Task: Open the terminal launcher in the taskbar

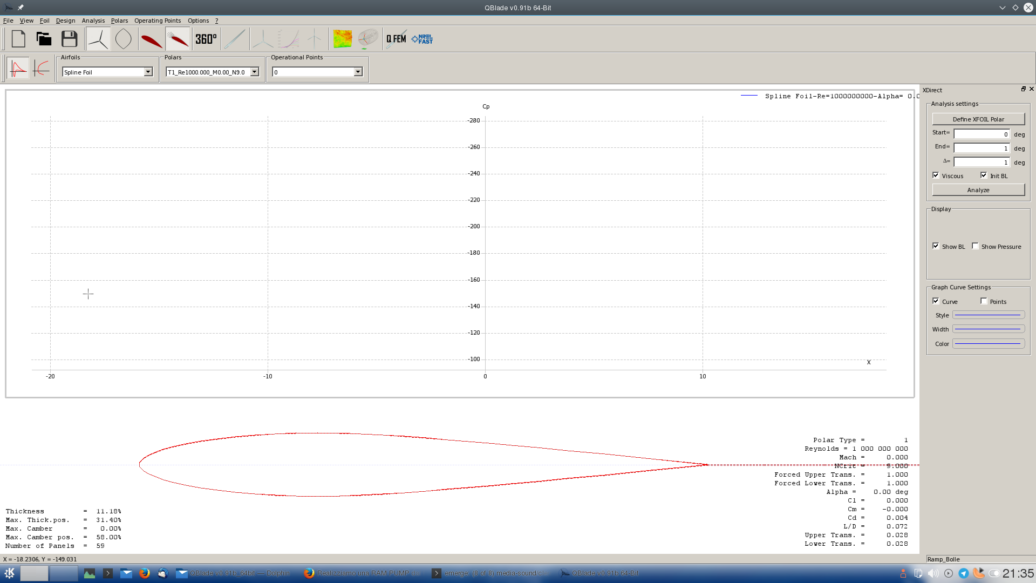Action: tap(108, 573)
